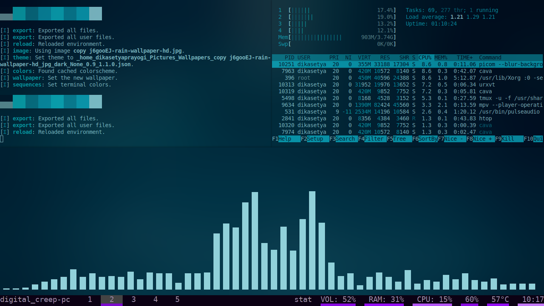Sort htop by the PID column
544x306 pixels.
(x=289, y=57)
